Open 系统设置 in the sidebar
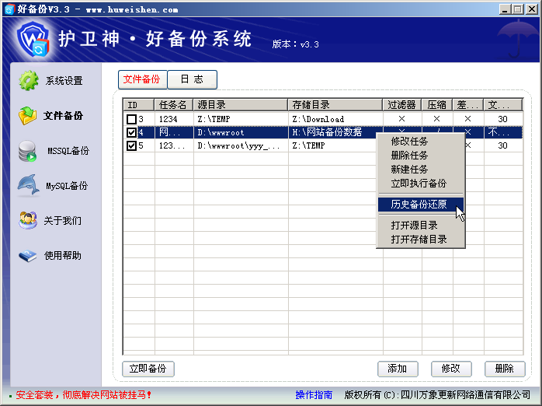The image size is (542, 406). 64,81
